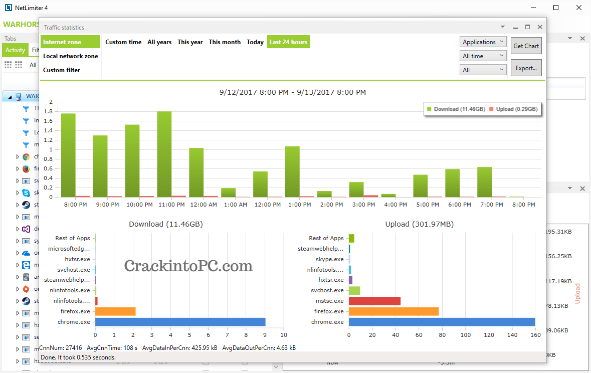The width and height of the screenshot is (591, 373).
Task: Show statistics for Today
Action: [x=255, y=42]
